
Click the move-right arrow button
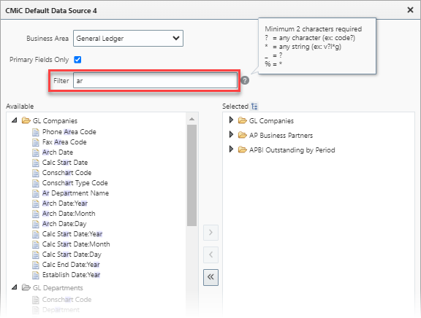point(210,233)
